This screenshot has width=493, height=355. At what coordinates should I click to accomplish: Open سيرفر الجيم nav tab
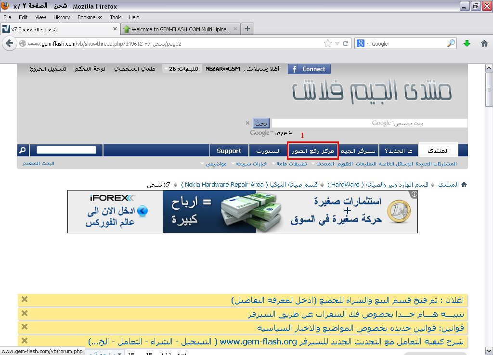point(358,151)
